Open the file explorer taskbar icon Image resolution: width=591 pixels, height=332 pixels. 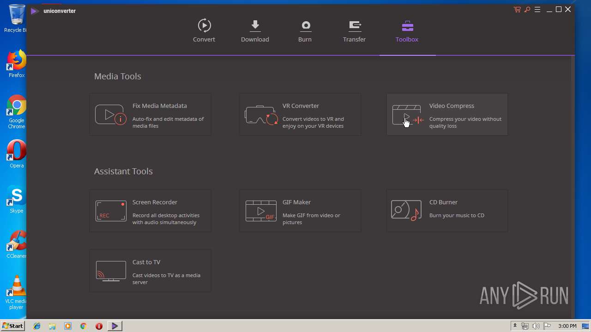pos(52,326)
